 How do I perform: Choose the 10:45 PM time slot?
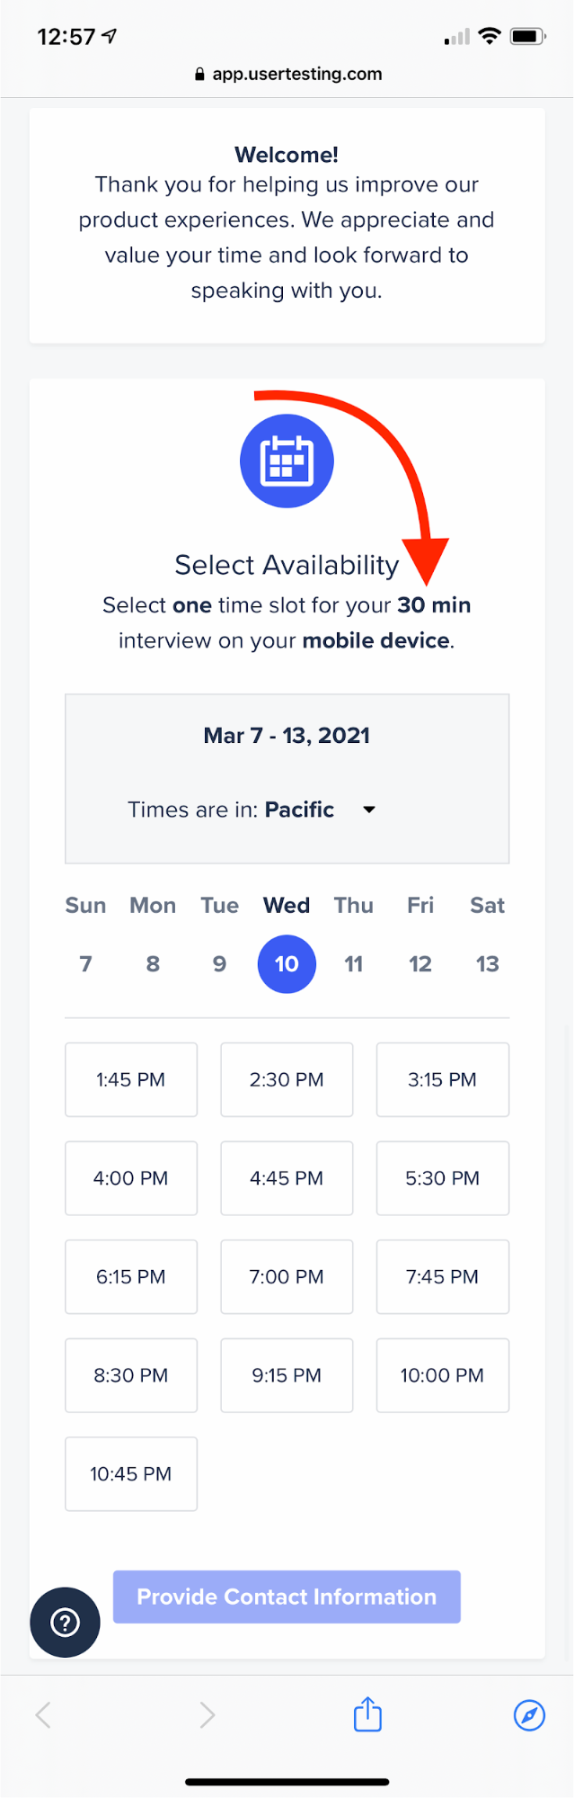pos(131,1473)
